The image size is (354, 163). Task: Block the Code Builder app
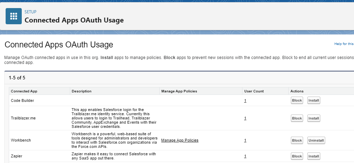(x=297, y=100)
